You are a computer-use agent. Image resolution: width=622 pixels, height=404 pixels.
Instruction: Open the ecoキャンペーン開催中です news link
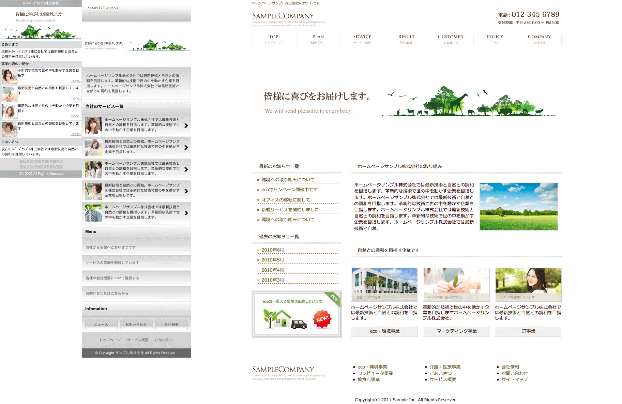pyautogui.click(x=289, y=190)
